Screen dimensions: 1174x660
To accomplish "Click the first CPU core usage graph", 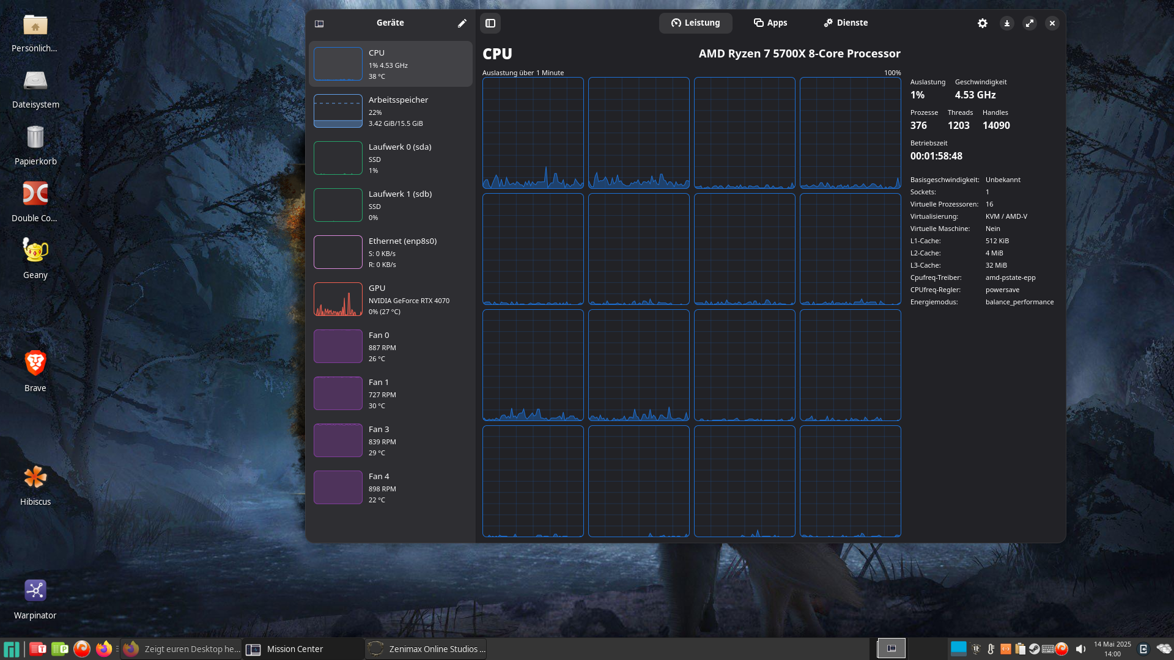I will point(533,133).
